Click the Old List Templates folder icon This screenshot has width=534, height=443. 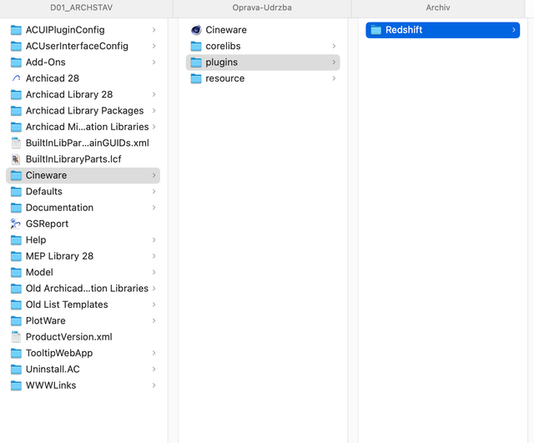tap(16, 305)
